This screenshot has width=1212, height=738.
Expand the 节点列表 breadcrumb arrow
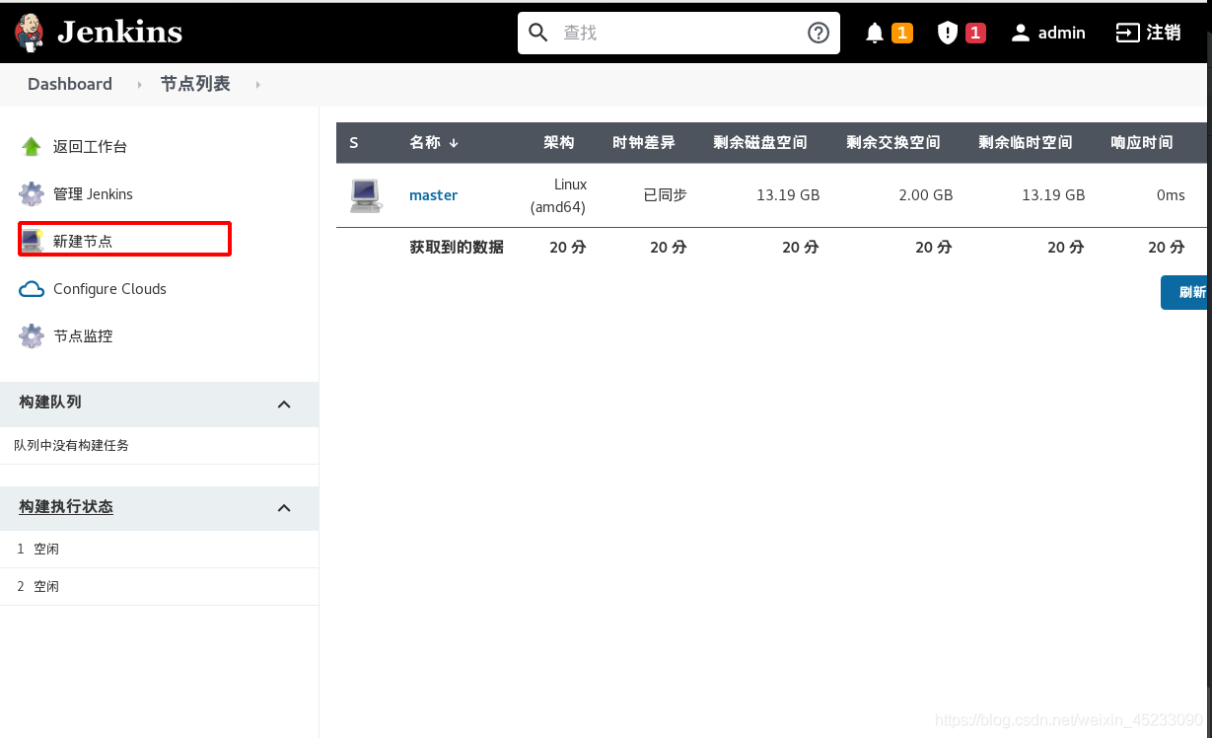coord(258,85)
